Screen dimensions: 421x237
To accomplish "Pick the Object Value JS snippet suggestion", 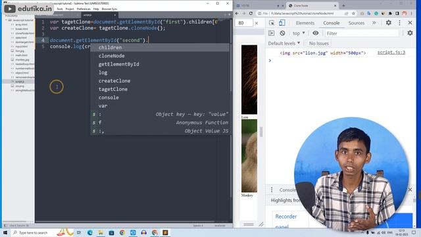I will click(x=160, y=131).
